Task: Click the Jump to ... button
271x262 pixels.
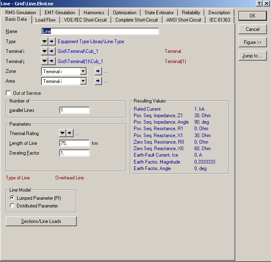Action: tap(252, 56)
